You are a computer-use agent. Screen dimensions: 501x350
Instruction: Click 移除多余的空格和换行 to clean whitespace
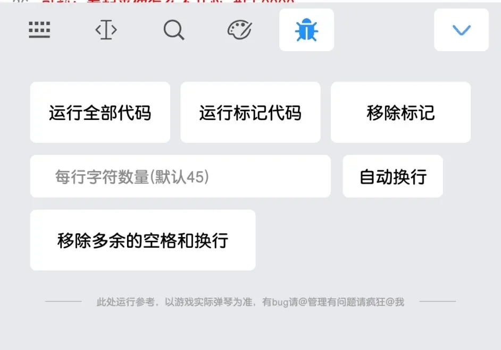click(143, 240)
